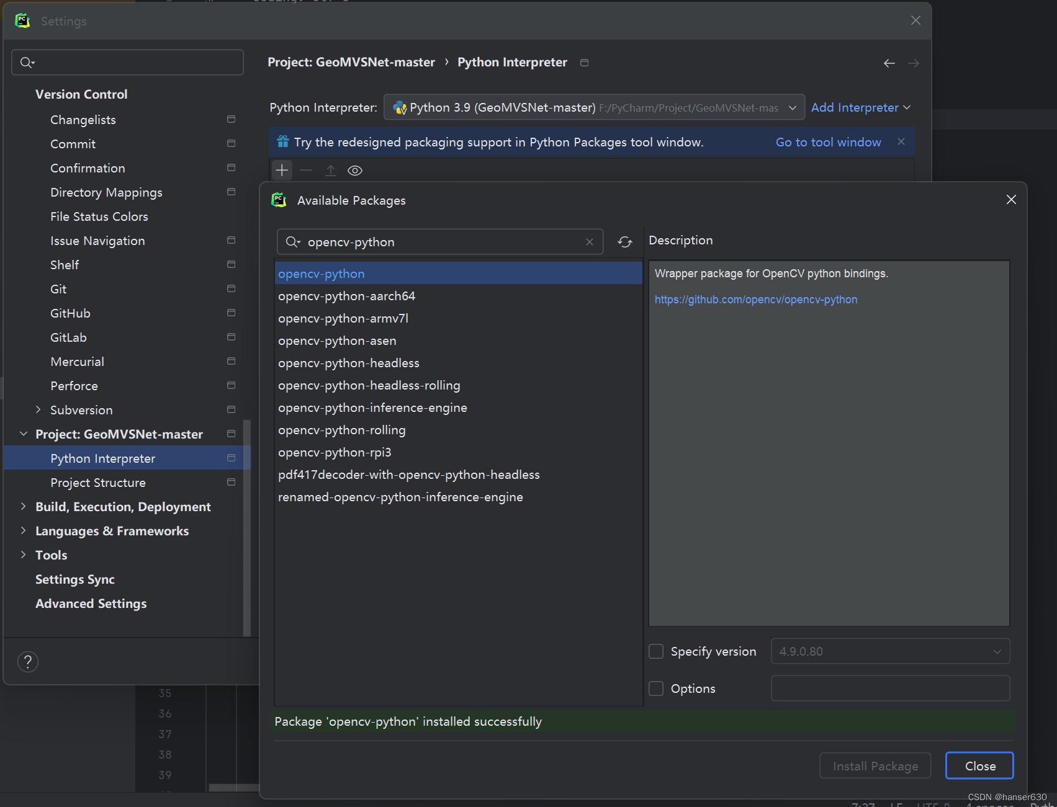Click the Go to tool window link
The width and height of the screenshot is (1057, 807).
click(x=828, y=142)
